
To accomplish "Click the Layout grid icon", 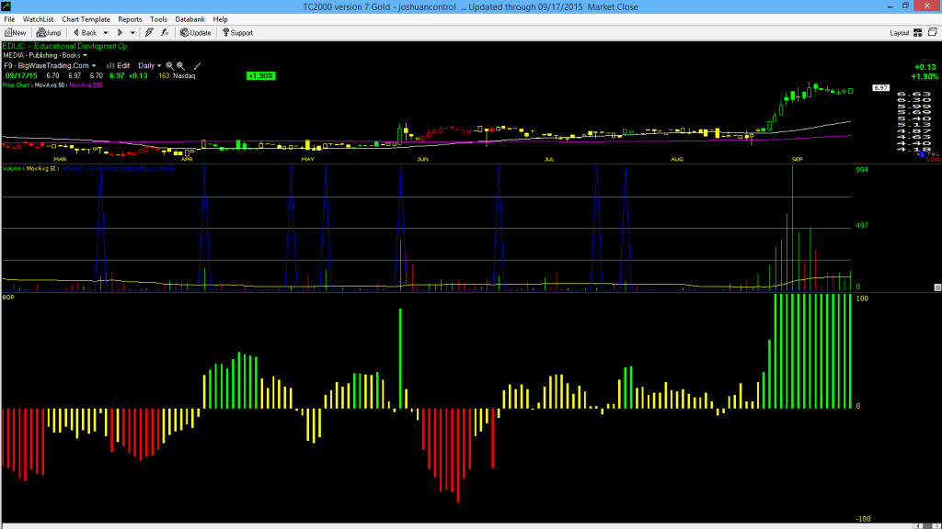I will [918, 33].
